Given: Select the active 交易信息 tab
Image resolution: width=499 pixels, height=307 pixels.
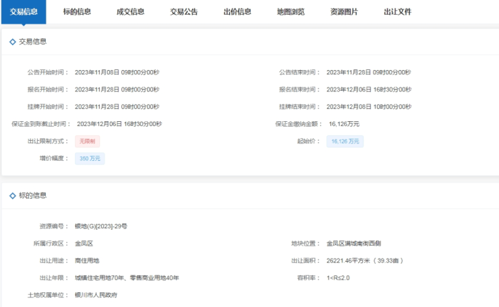Looking at the screenshot, I should pos(24,12).
